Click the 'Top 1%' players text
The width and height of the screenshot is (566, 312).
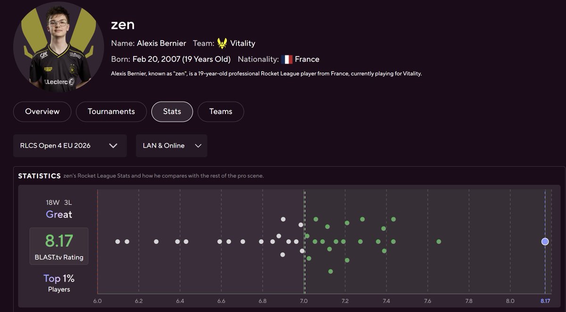coord(59,279)
